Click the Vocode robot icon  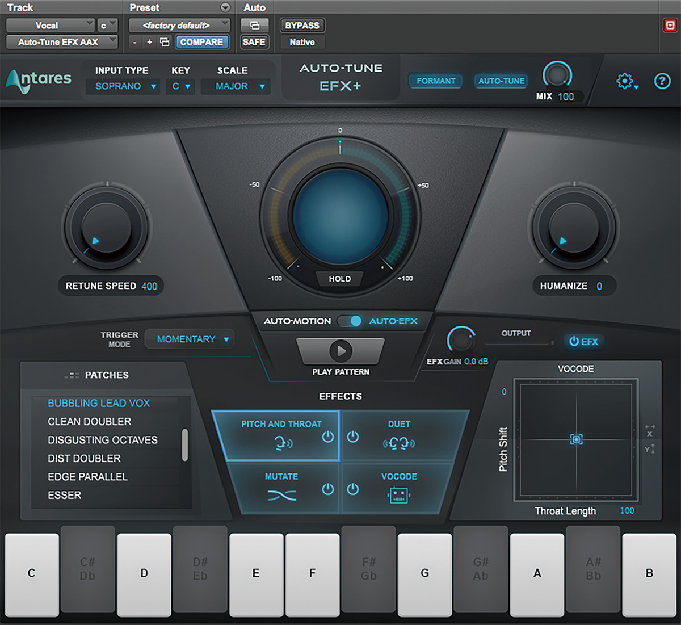click(398, 495)
